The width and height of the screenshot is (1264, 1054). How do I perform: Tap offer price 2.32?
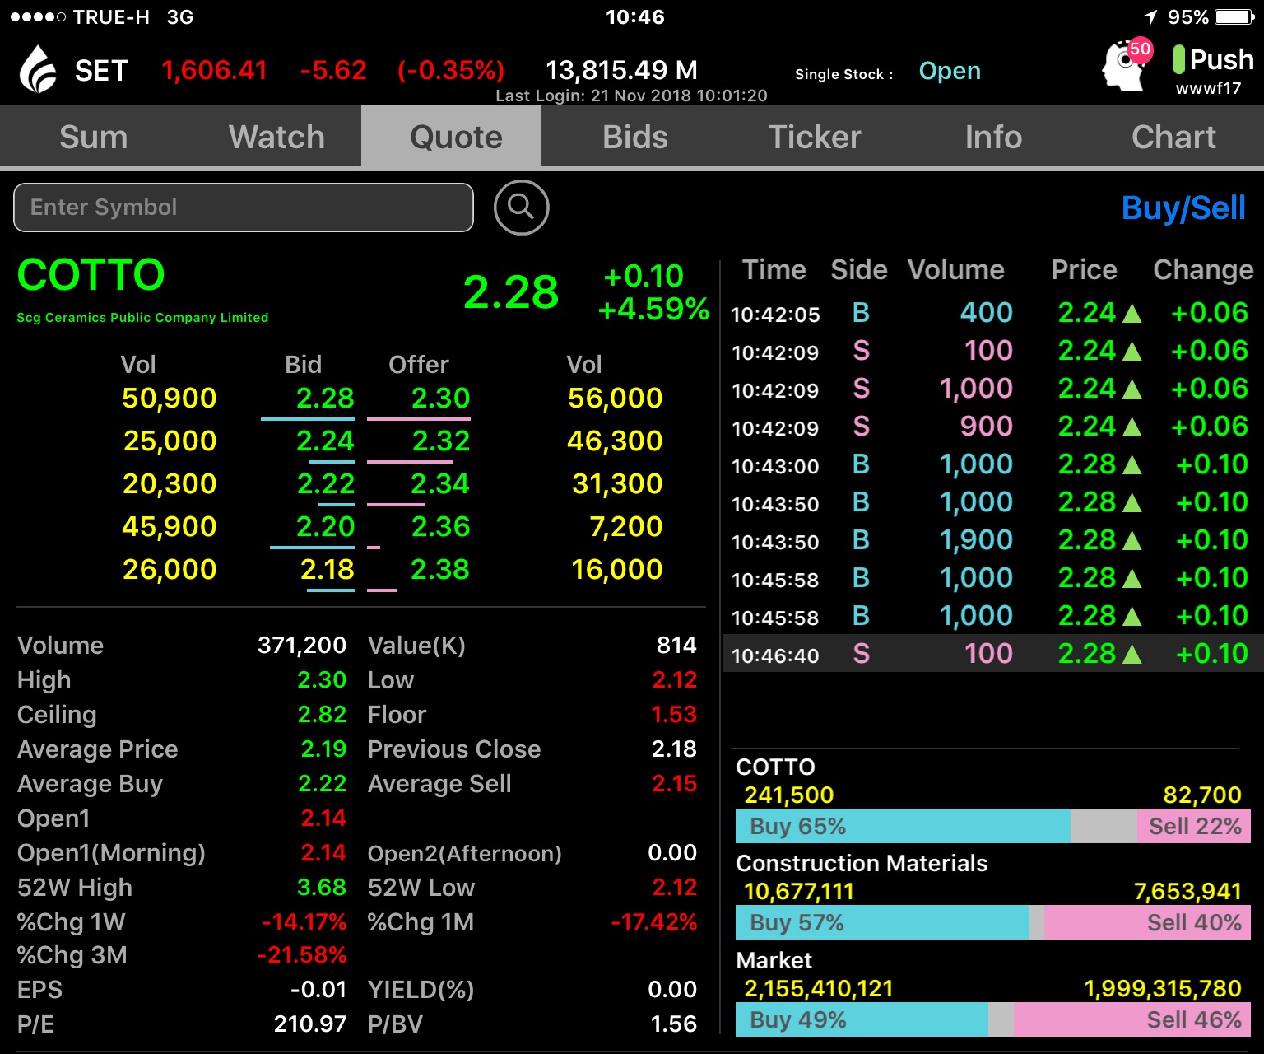(x=440, y=441)
